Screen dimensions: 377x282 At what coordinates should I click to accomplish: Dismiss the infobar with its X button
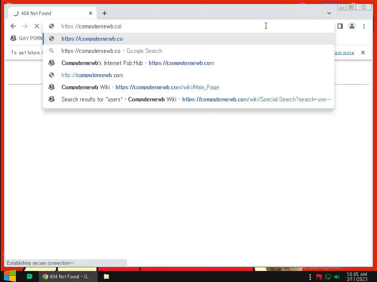[x=363, y=53]
